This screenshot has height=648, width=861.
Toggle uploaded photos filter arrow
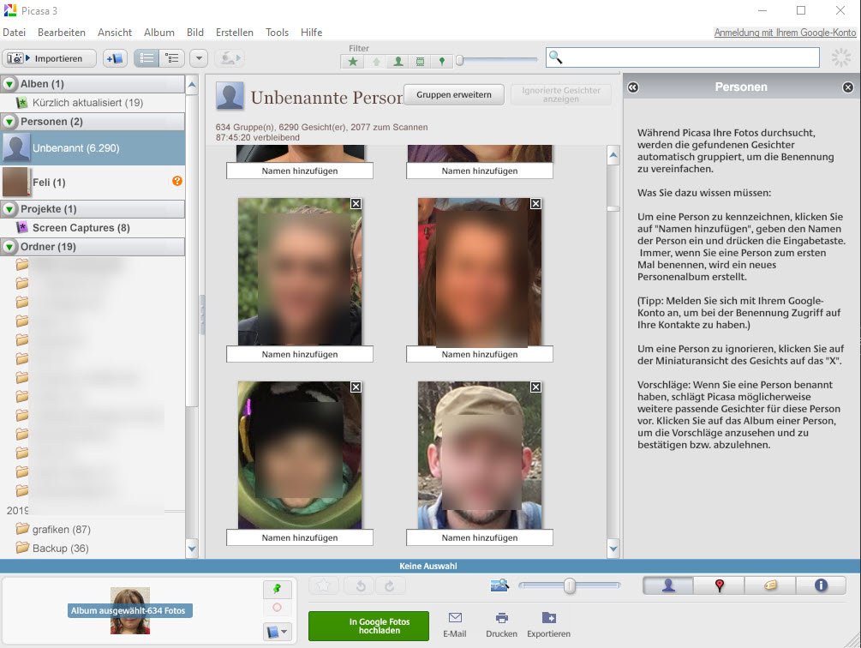(x=376, y=62)
